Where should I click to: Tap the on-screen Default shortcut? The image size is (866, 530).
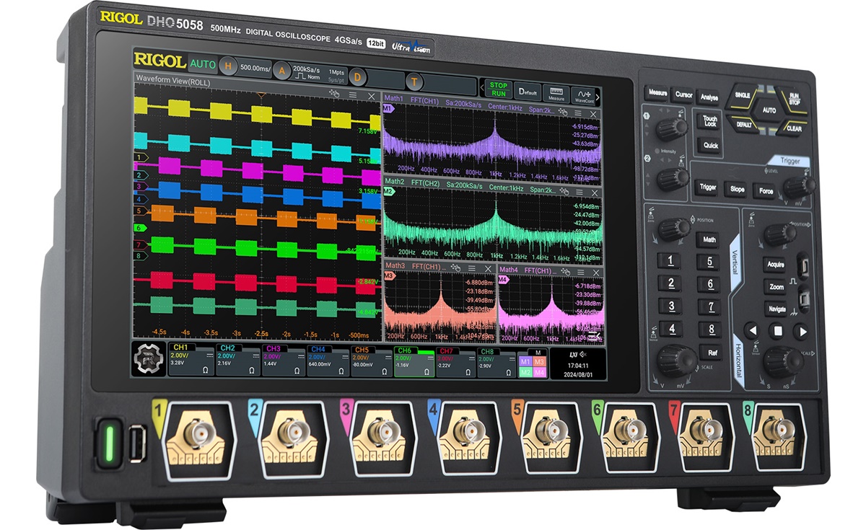528,92
